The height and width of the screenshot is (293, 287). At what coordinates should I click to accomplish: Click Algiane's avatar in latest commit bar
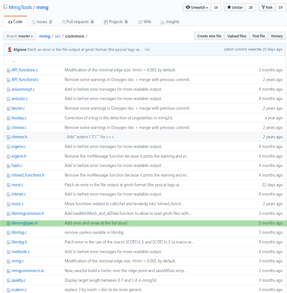click(x=10, y=50)
